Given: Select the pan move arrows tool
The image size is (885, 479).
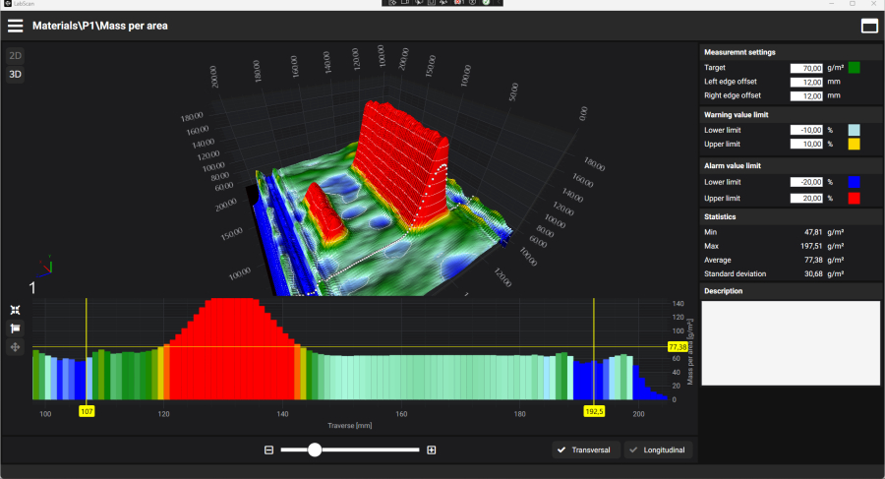Looking at the screenshot, I should (16, 347).
